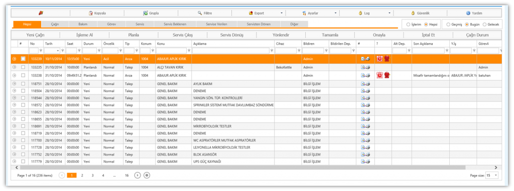
Task: Check the checkbox for row 133235
Action: tap(23, 67)
